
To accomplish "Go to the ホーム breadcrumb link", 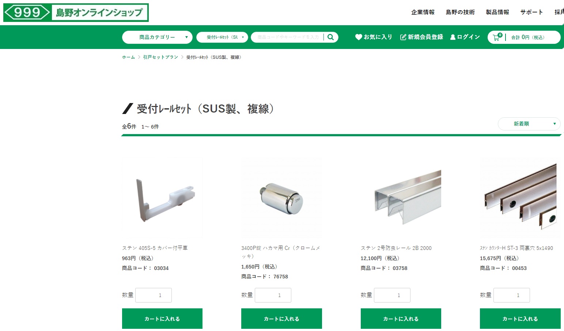I will 128,57.
